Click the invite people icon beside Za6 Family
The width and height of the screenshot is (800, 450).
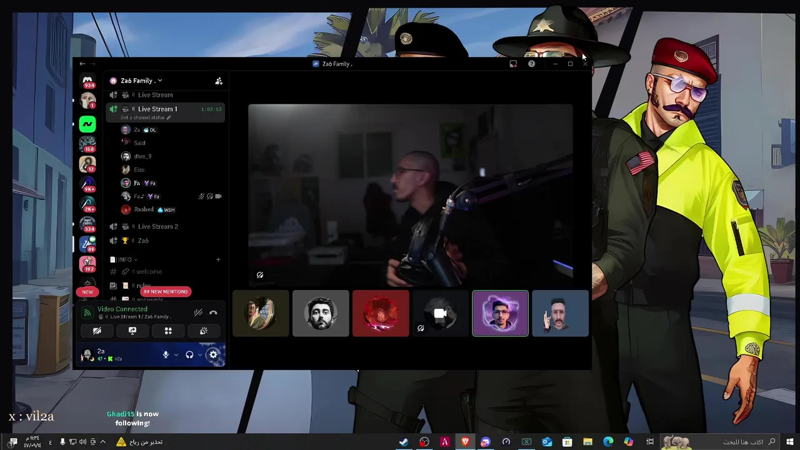click(x=219, y=81)
